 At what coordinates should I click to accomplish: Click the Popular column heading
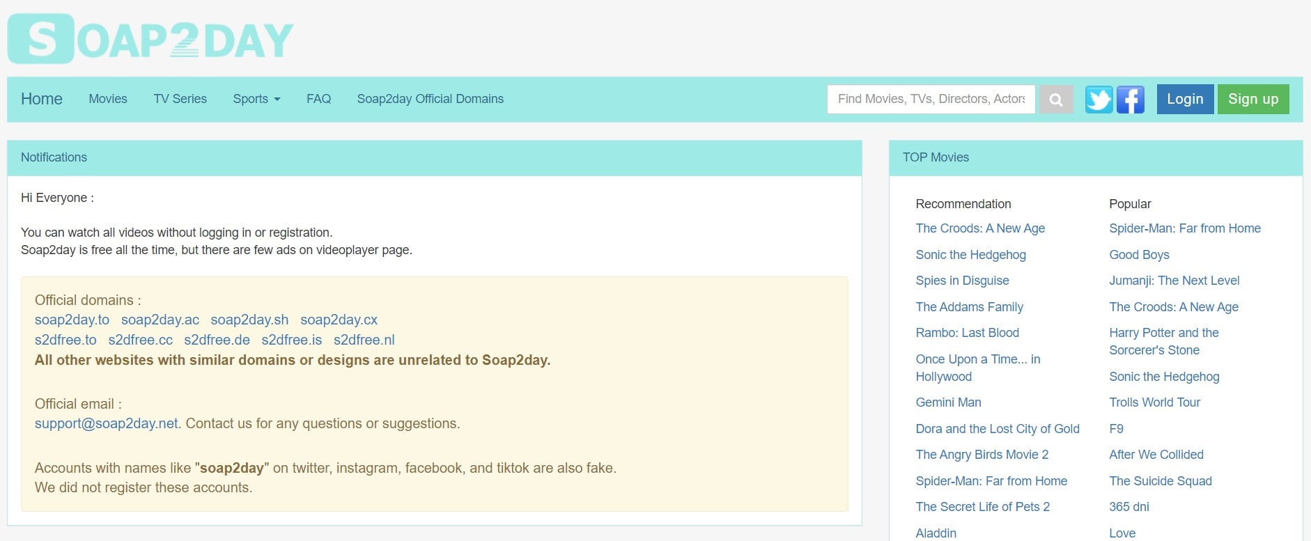[1130, 204]
